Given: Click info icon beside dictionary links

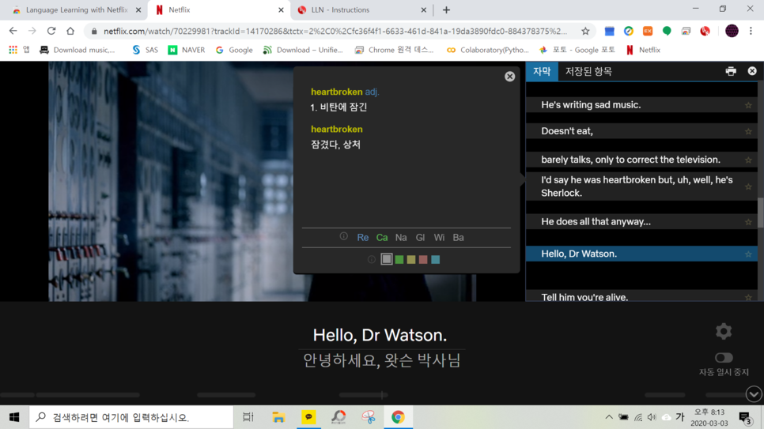Looking at the screenshot, I should (343, 236).
